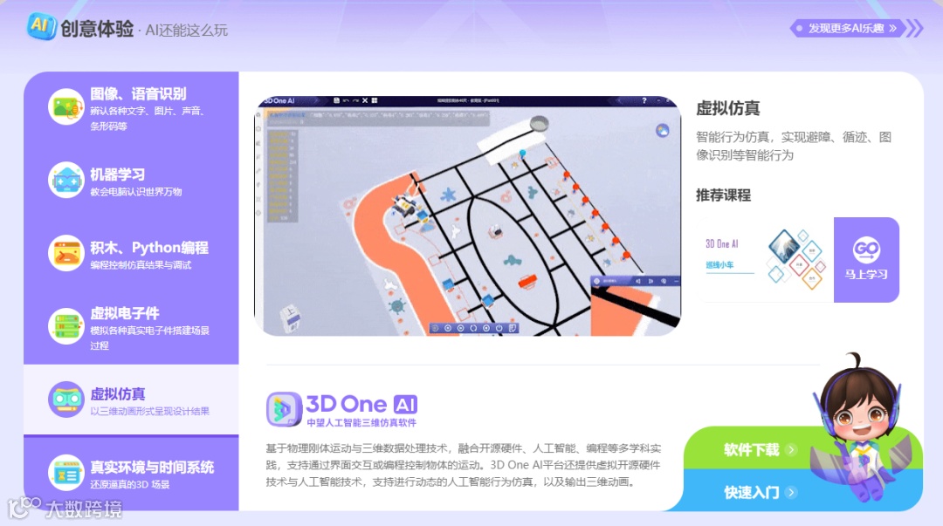Select 虚拟电子件 tab

(131, 328)
